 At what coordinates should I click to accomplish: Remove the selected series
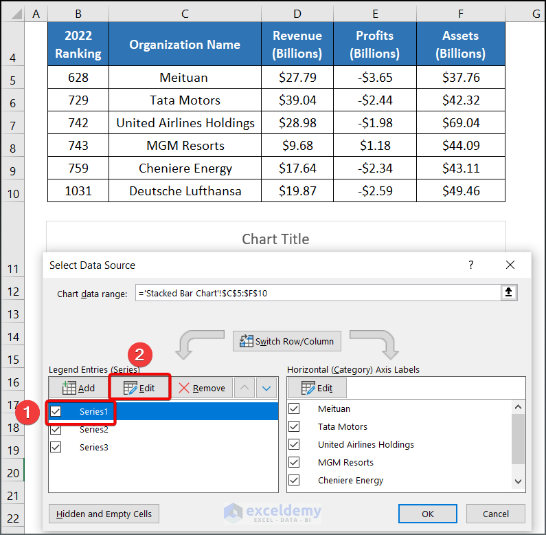tap(202, 388)
